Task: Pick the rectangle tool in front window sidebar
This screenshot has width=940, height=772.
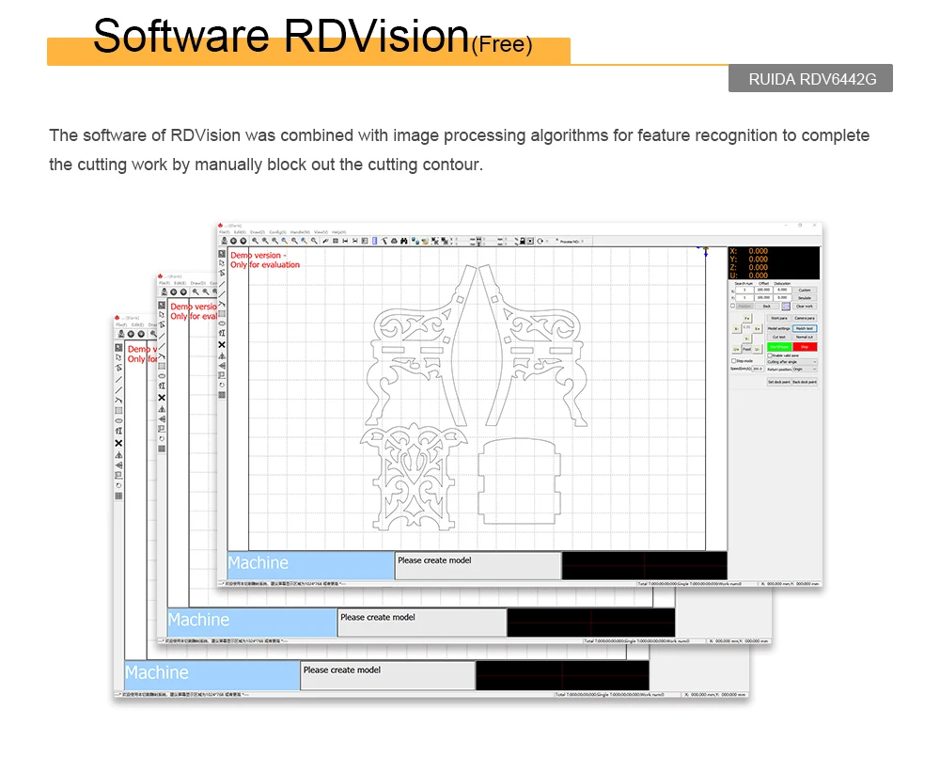Action: 222,314
